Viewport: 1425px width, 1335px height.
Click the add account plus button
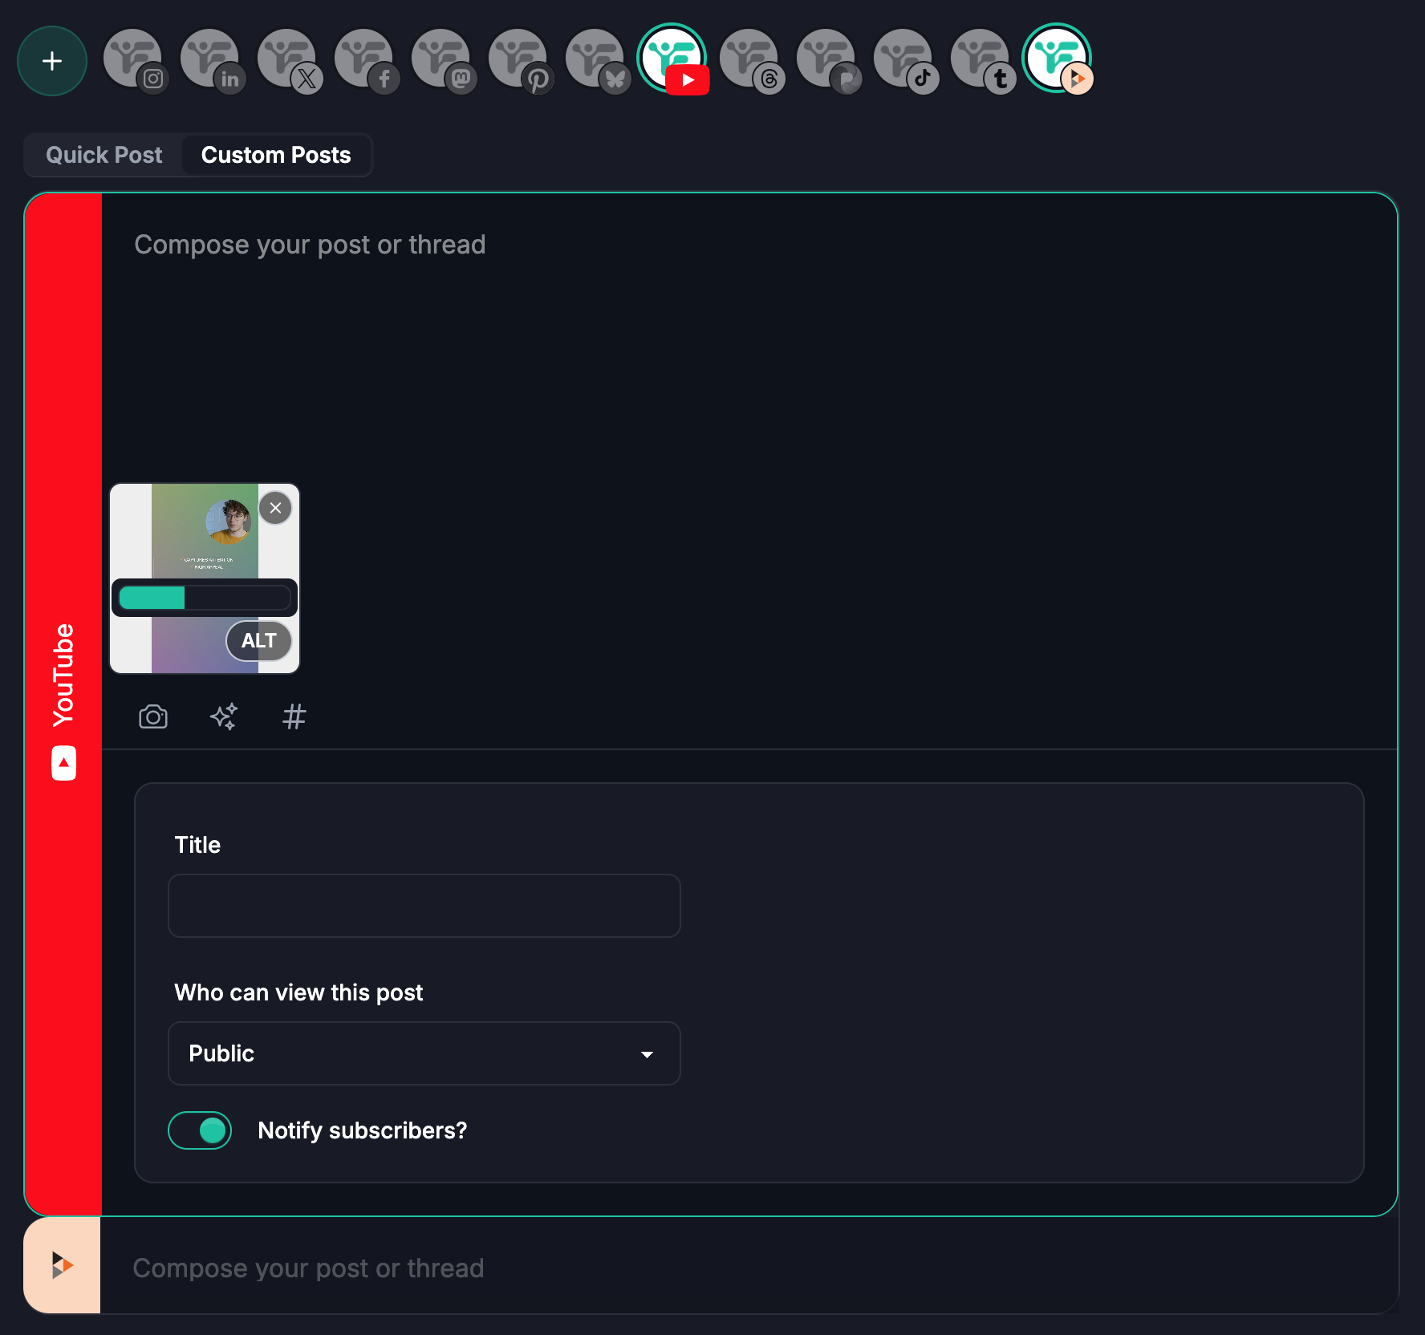[x=52, y=61]
